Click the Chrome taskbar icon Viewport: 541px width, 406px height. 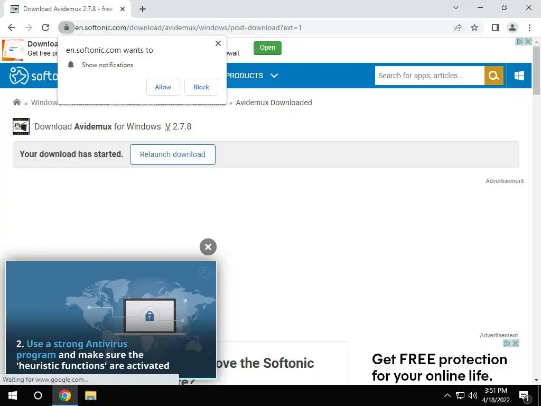[x=64, y=395]
